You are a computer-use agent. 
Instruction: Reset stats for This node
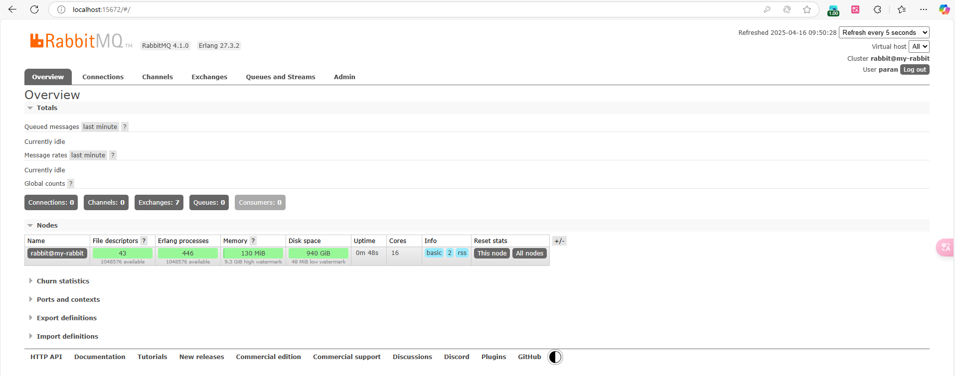click(492, 253)
